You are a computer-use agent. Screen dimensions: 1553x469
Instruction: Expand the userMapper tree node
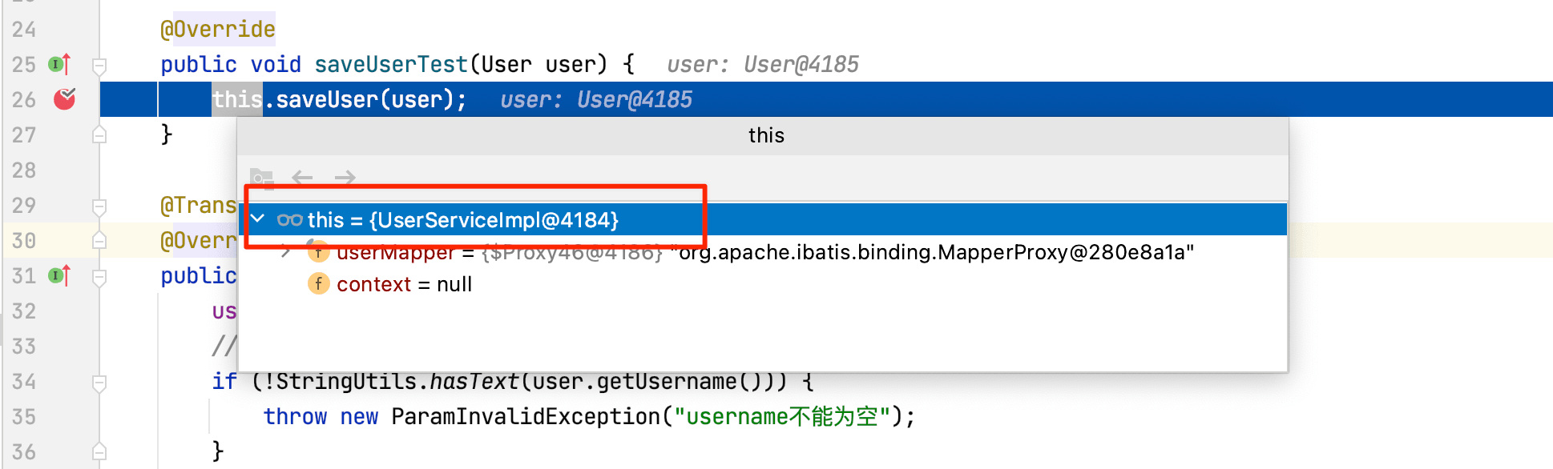[x=286, y=252]
